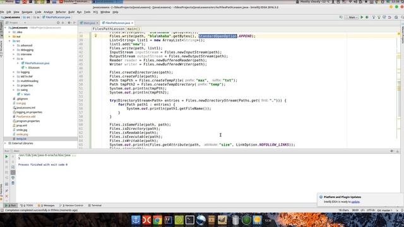This screenshot has width=404, height=227.
Task: Click the soft-wrap icon in Run console
Action: [13, 167]
